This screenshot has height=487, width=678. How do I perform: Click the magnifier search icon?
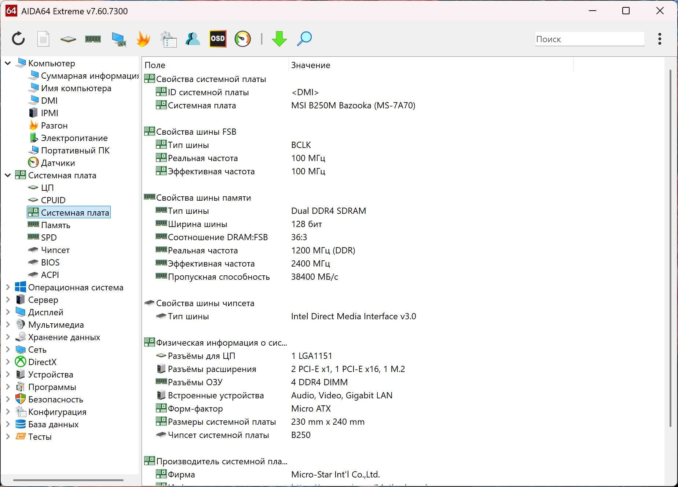(x=304, y=39)
